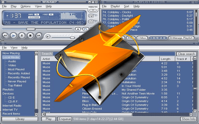Open Winamp main window Help menu

49,6
